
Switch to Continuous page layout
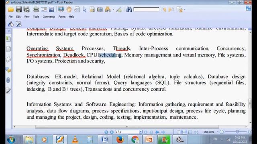click(x=184, y=132)
